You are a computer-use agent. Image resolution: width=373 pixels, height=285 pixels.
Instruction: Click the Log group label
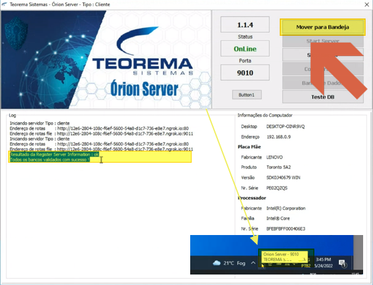click(12, 115)
